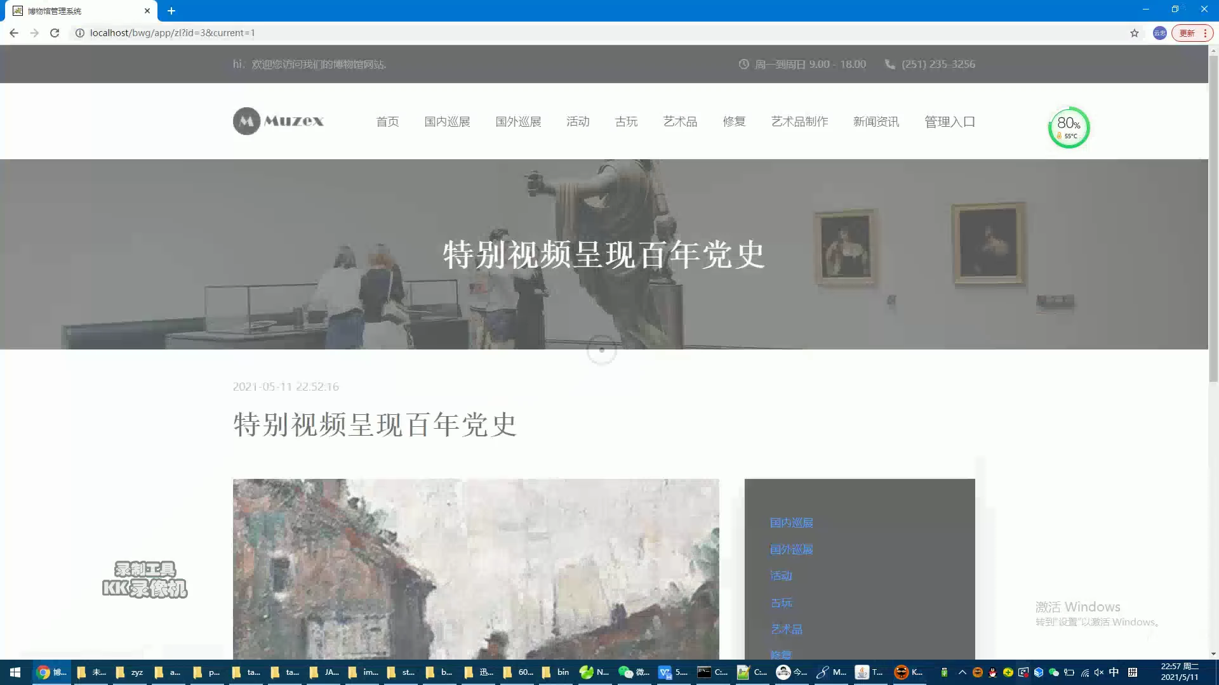Viewport: 1219px width, 685px height.
Task: Click WeChat icon in taskbar
Action: point(626,672)
